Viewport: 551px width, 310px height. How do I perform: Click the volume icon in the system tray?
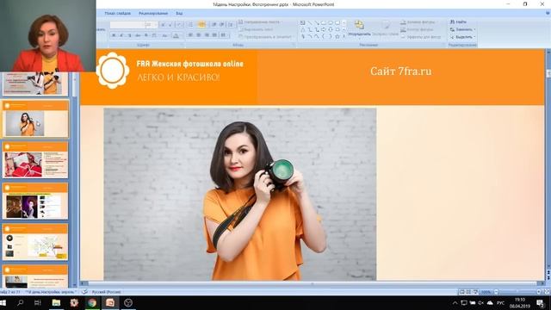pos(480,303)
